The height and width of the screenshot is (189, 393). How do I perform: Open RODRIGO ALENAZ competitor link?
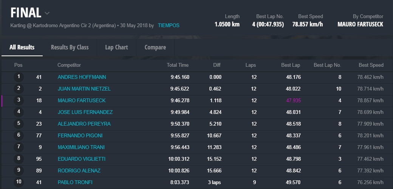pyautogui.click(x=79, y=171)
